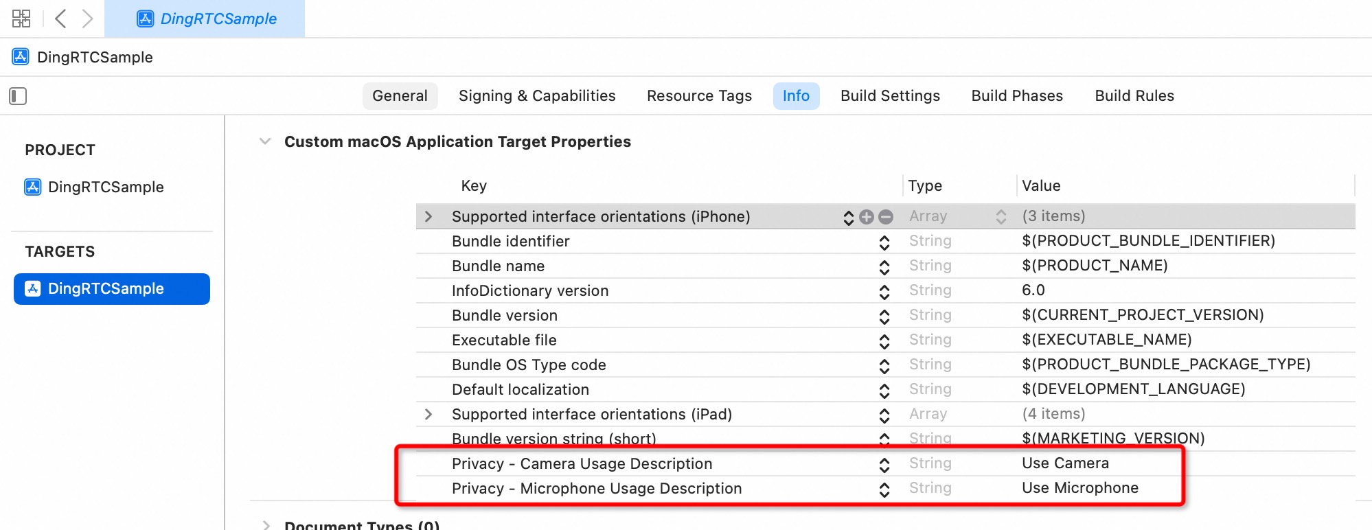Remove the row with the minus icon
Viewport: 1372px width, 530px height.
pos(886,217)
